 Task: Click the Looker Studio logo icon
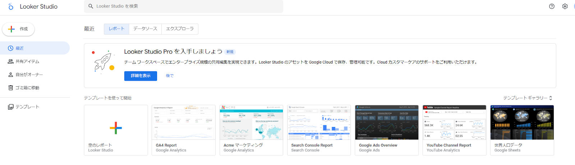tap(11, 6)
